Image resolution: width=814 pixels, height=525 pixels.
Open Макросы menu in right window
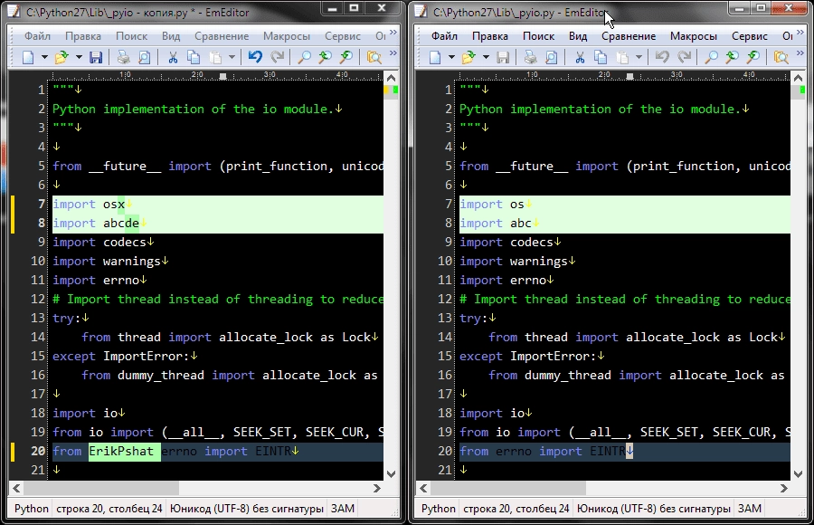[x=694, y=36]
